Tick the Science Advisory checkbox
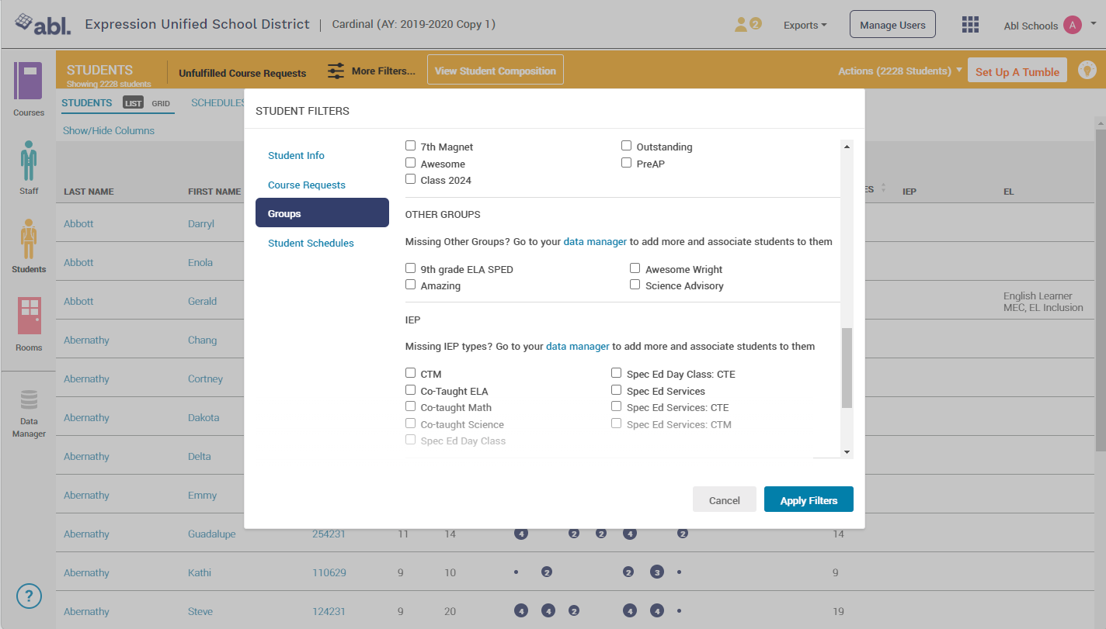 635,285
